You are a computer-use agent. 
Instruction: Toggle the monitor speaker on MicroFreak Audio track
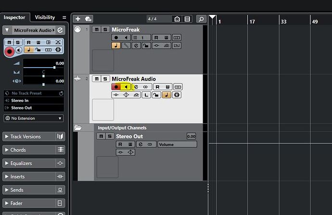point(126,87)
